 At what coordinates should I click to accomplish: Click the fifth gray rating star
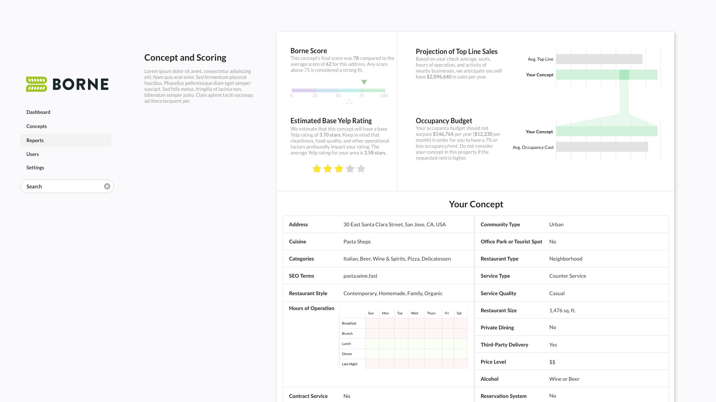pyautogui.click(x=361, y=169)
